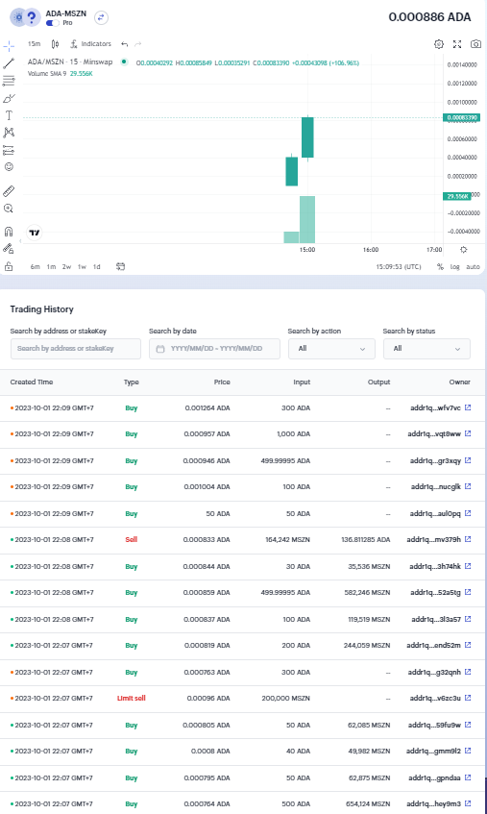Choose the text annotation tool
The width and height of the screenshot is (487, 814).
coord(9,115)
